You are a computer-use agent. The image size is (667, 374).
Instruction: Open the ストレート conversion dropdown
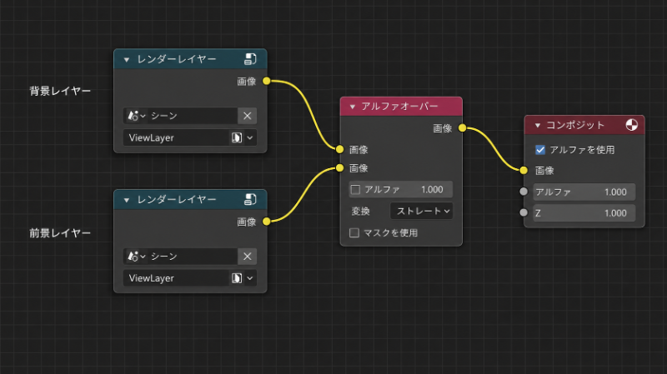(421, 211)
